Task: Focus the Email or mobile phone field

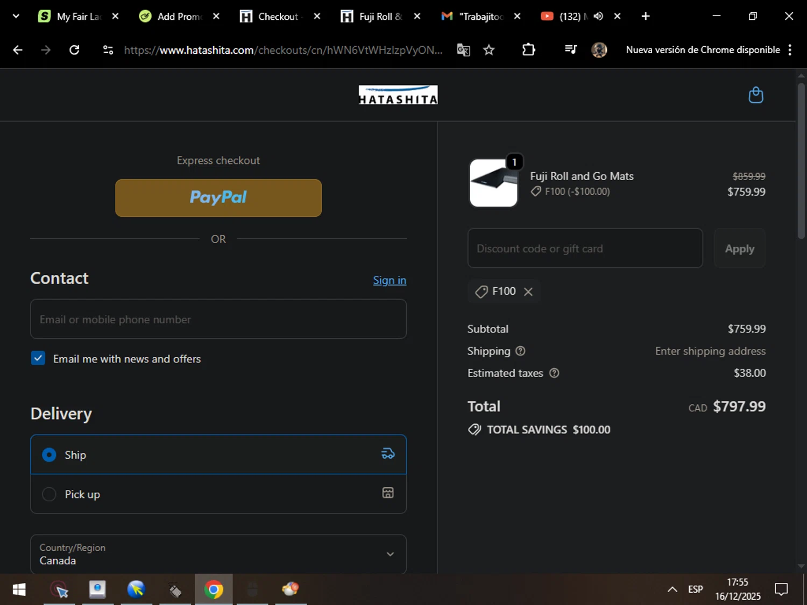Action: tap(218, 319)
